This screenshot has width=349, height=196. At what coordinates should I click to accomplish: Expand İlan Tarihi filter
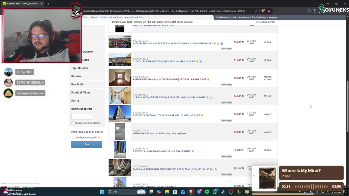pyautogui.click(x=87, y=84)
